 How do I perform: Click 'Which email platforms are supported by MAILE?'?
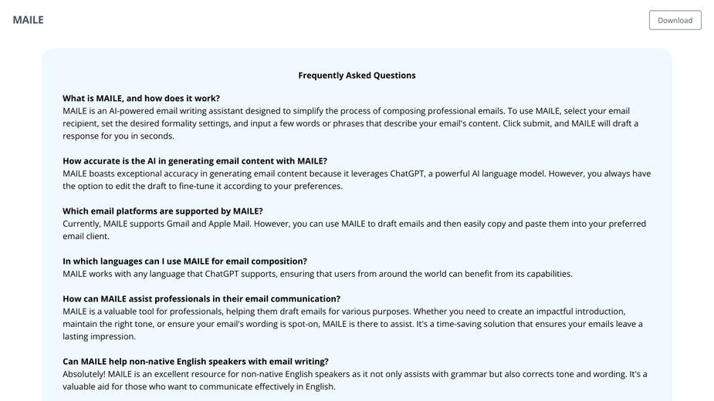pyautogui.click(x=163, y=211)
